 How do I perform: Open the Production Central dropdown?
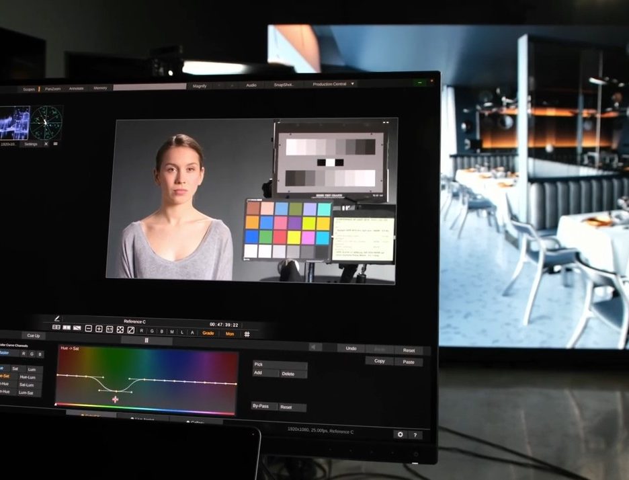pos(333,84)
